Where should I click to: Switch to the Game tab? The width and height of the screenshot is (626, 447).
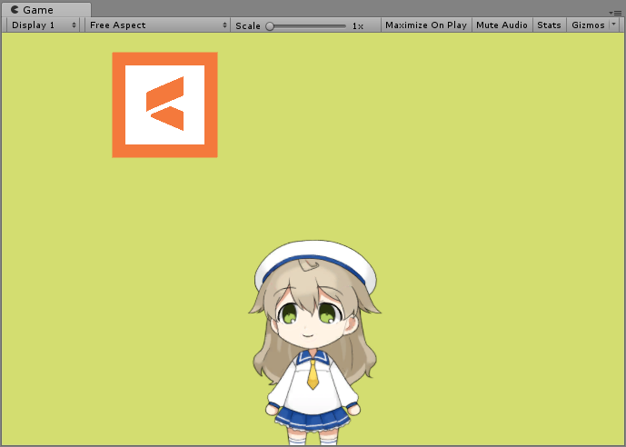46,10
